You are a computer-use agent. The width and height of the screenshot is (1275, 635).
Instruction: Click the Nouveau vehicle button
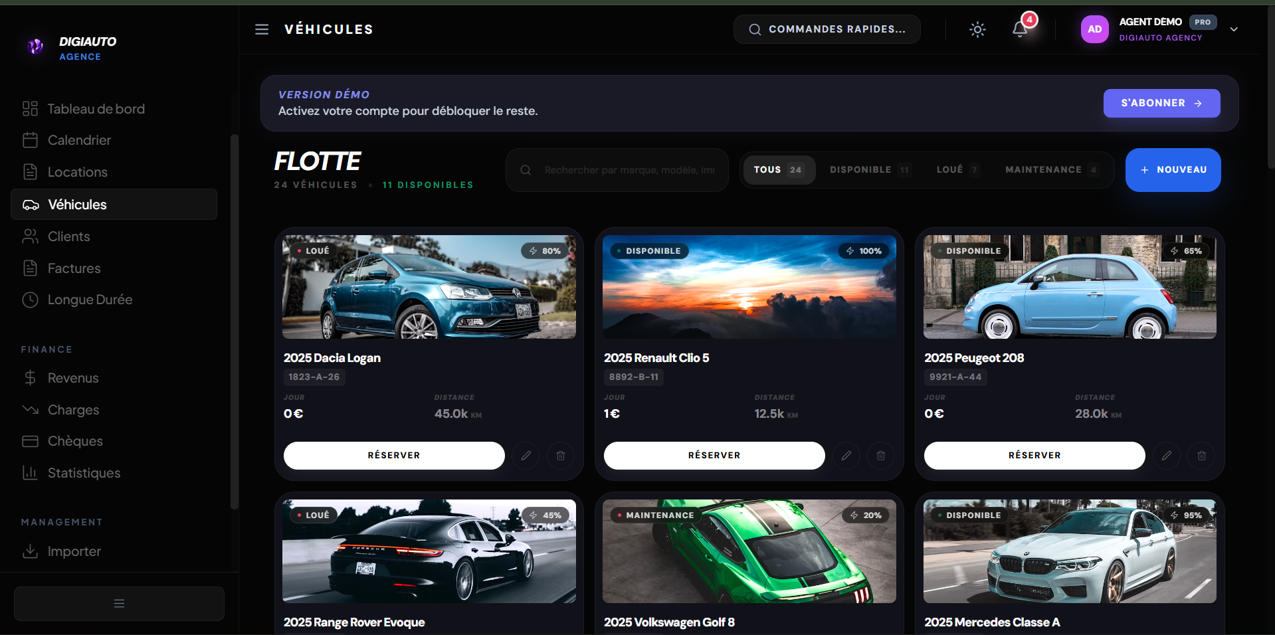click(1173, 170)
